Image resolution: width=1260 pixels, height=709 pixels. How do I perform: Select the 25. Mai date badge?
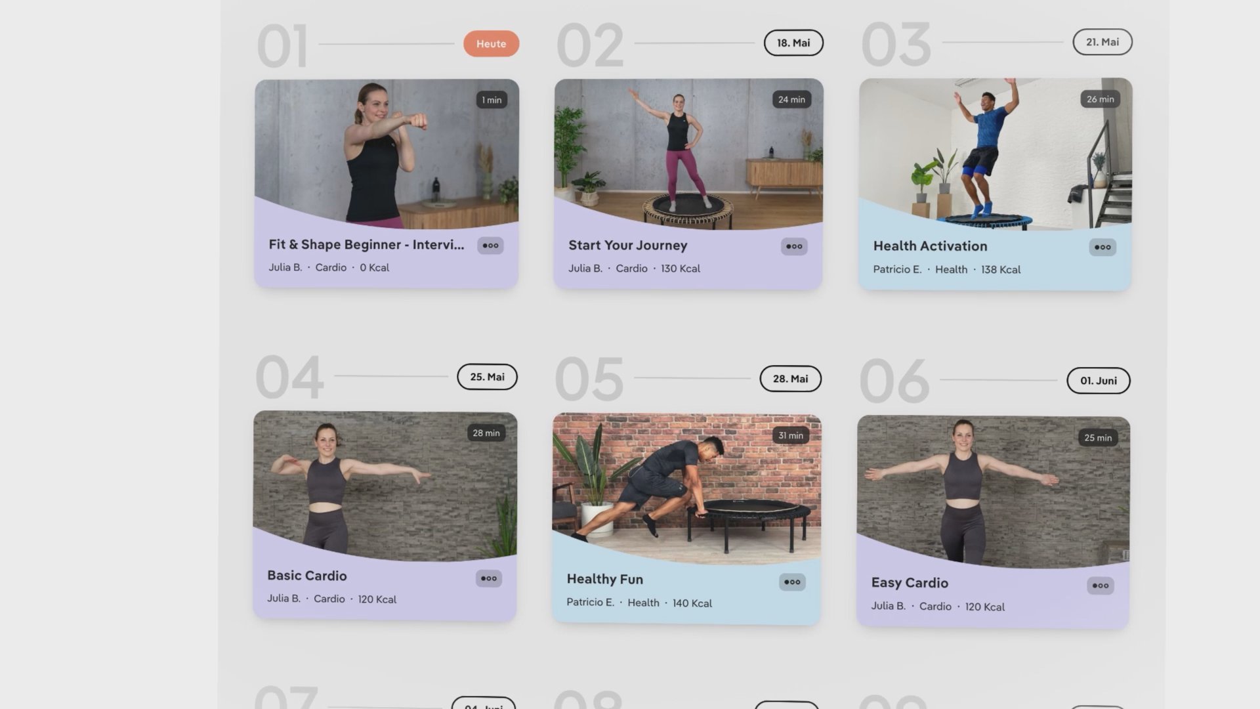(487, 377)
